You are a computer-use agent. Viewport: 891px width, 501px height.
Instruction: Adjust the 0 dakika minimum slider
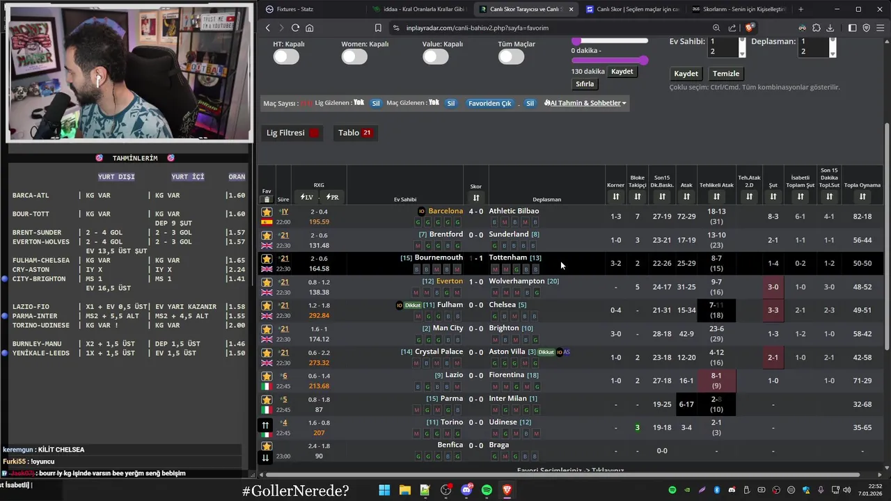(x=576, y=42)
